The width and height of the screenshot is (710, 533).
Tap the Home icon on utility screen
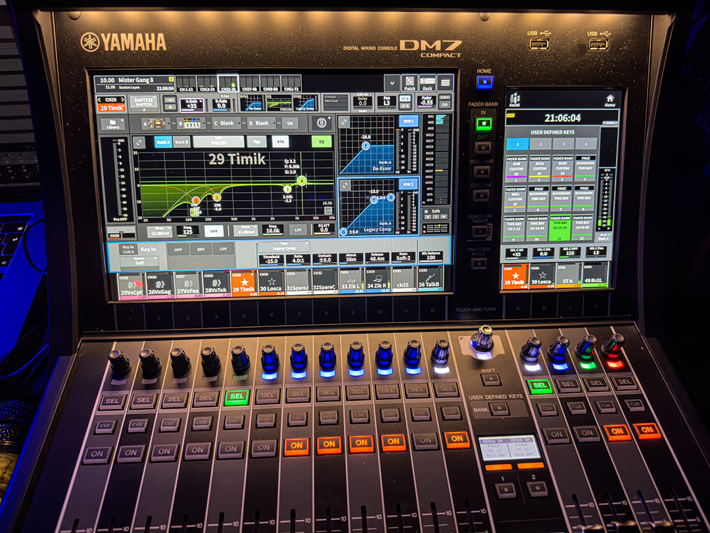610,101
